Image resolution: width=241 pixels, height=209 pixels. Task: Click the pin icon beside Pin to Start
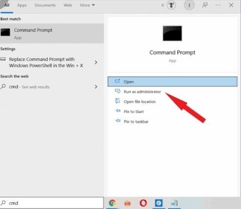click(118, 111)
